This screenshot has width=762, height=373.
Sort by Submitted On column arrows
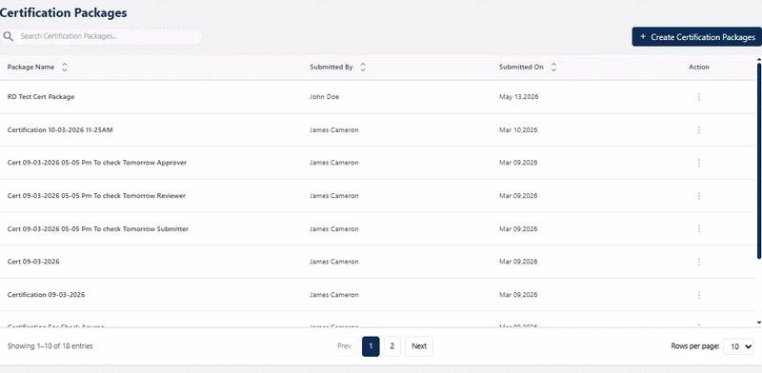coord(553,67)
